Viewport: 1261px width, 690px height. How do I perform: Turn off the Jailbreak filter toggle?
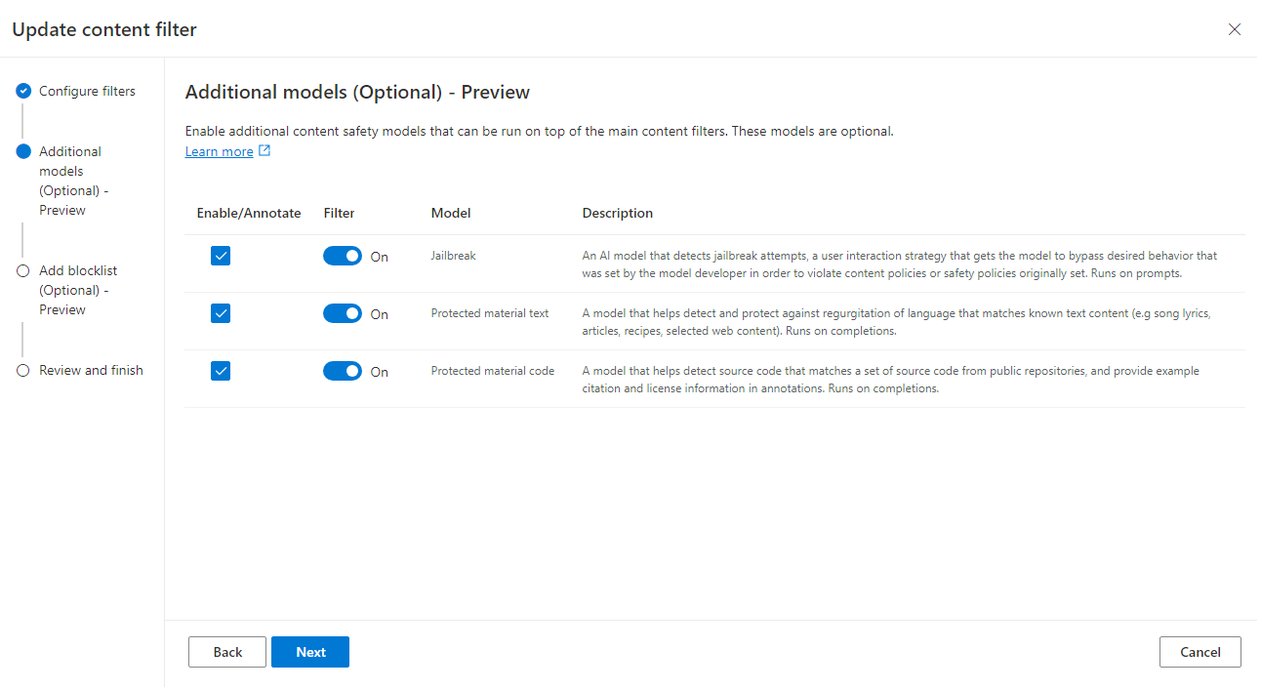343,256
